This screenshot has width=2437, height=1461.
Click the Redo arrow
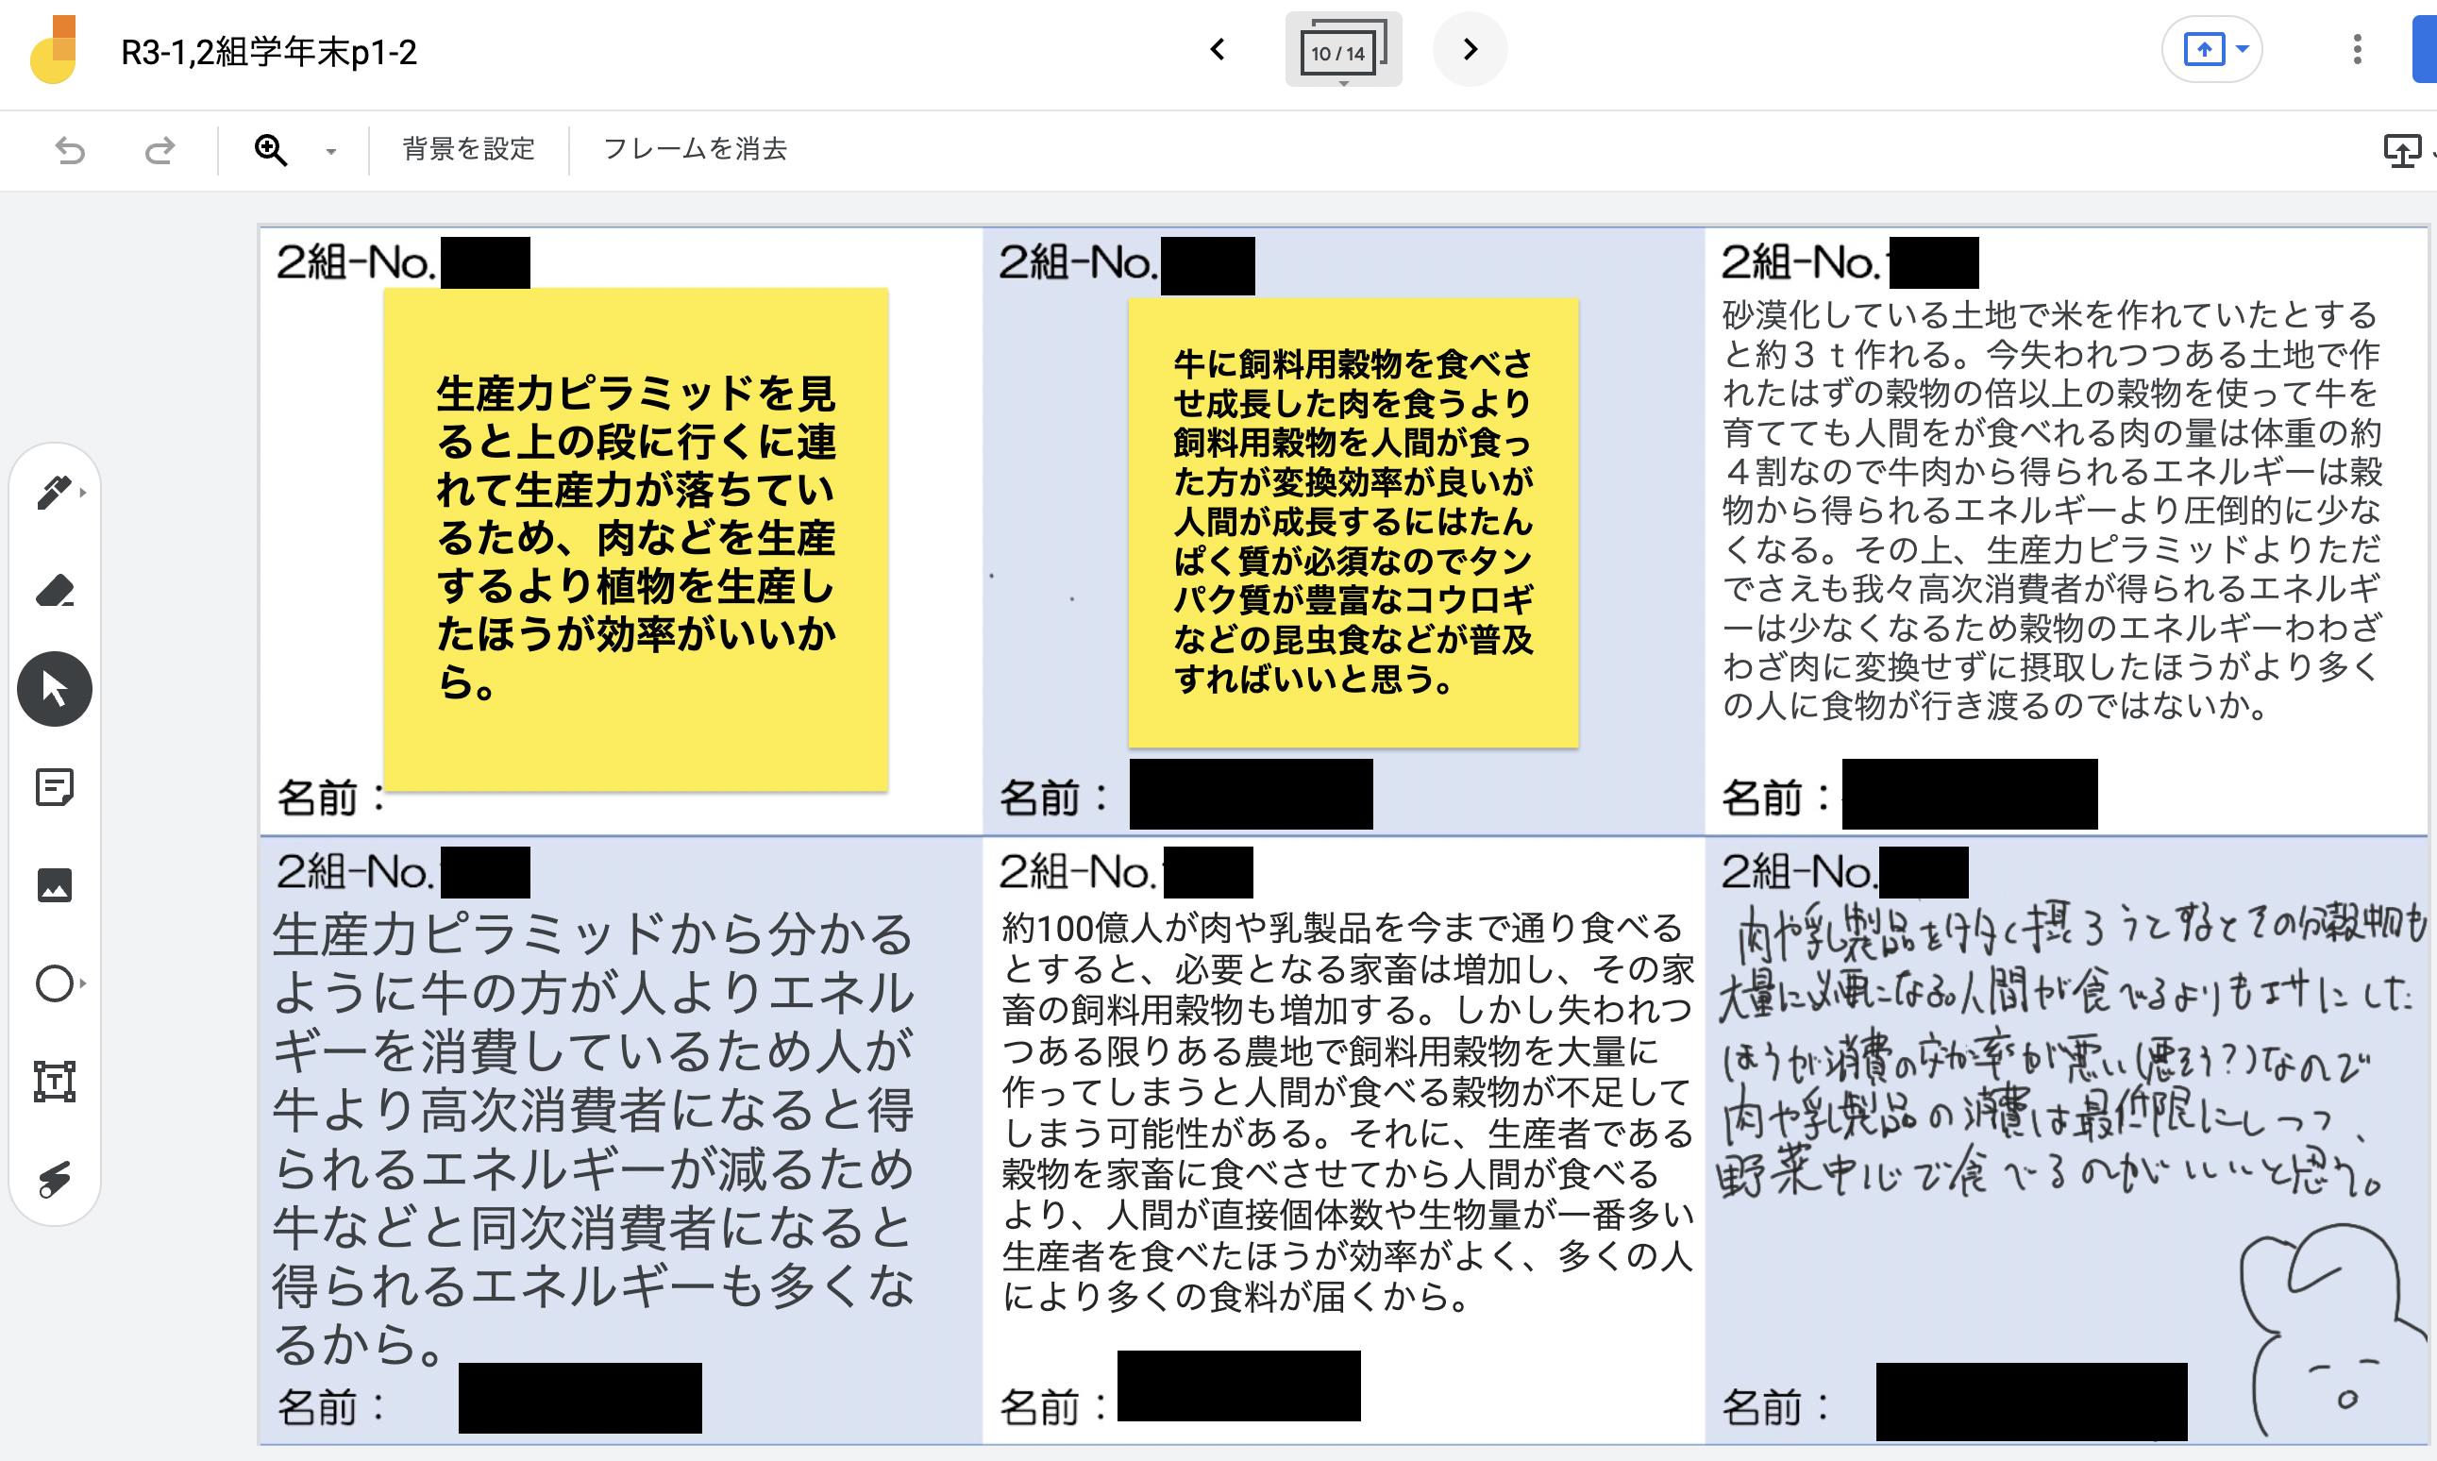160,150
